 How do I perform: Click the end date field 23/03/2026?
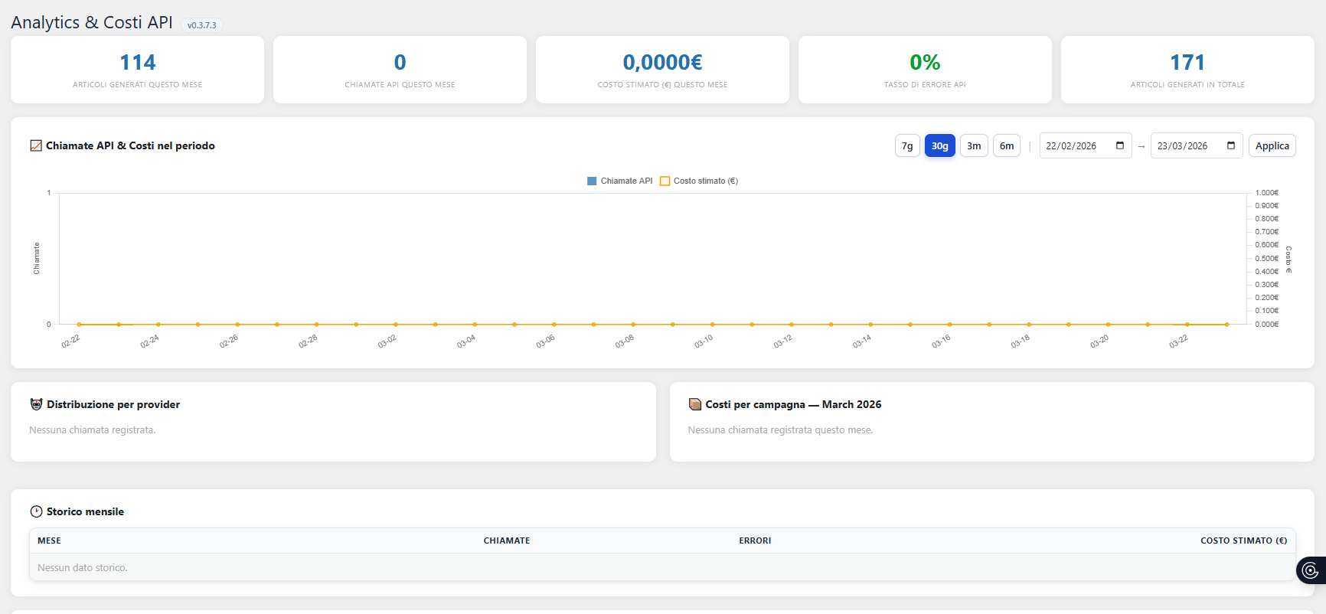tap(1197, 145)
